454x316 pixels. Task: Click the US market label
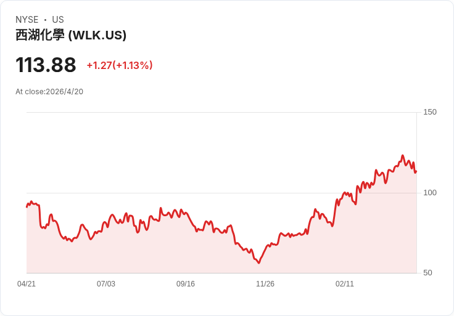point(58,20)
